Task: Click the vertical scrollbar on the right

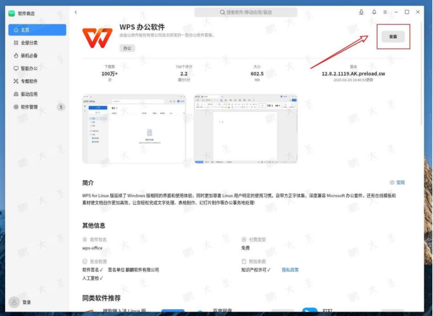Action: point(421,74)
